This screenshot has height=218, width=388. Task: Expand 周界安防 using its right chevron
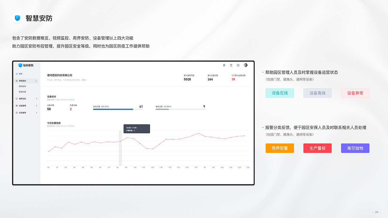36,99
